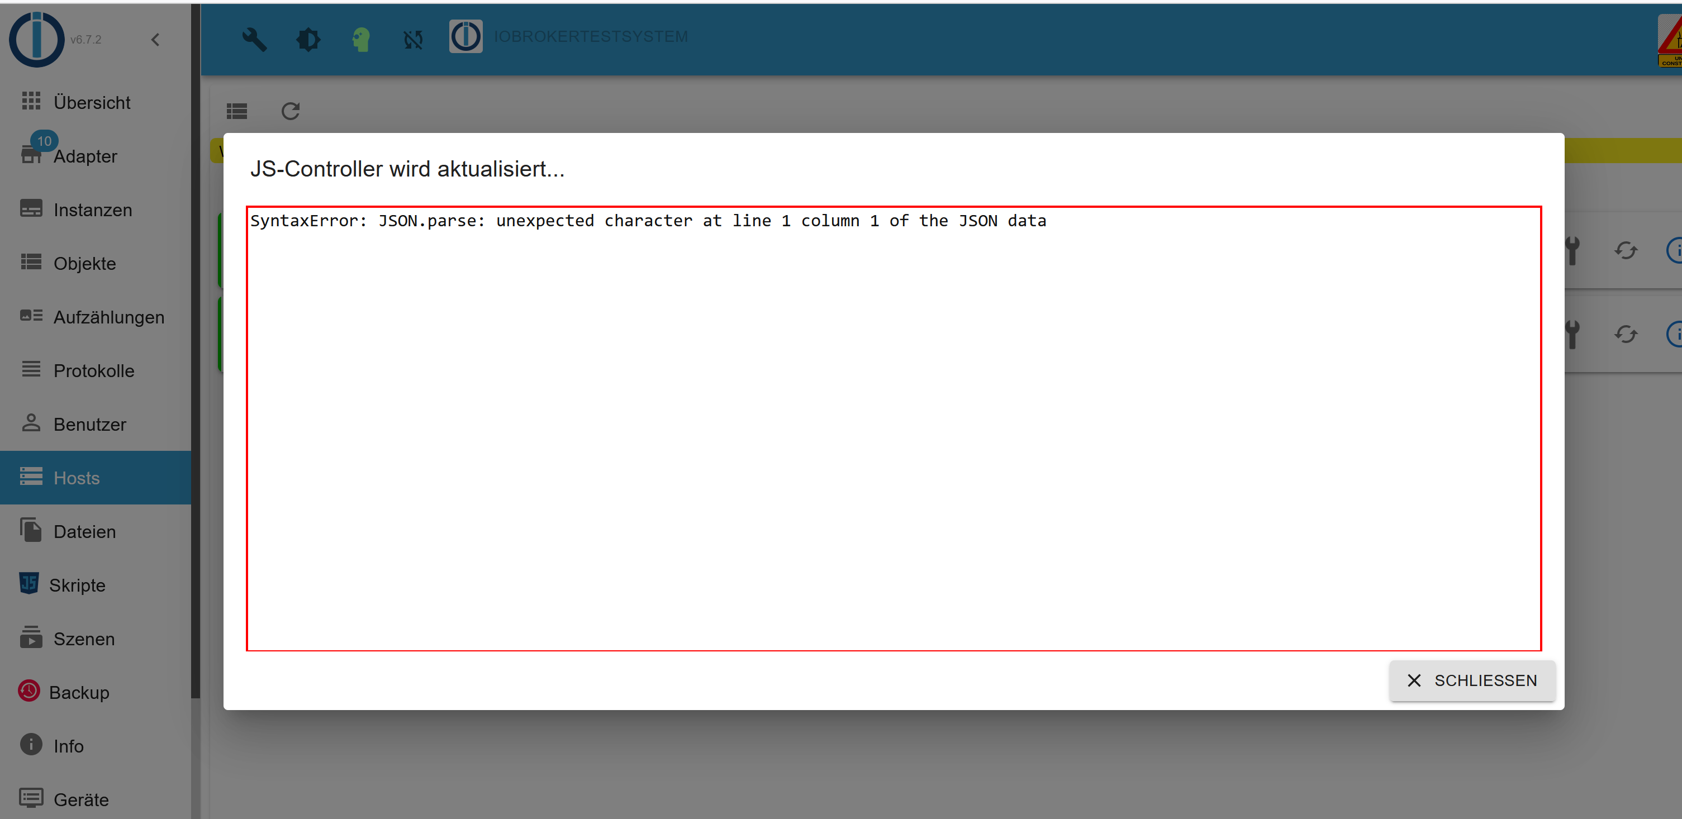Viewport: 1682px width, 819px height.
Task: Go to Instanzen in sidebar
Action: pyautogui.click(x=92, y=210)
